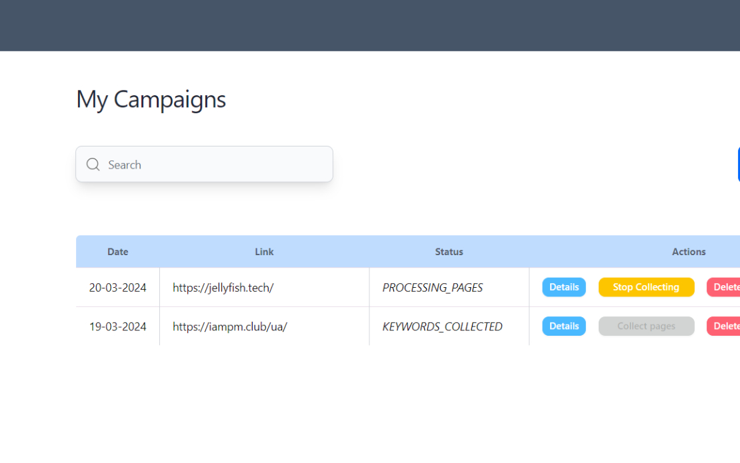
Task: Select the row dated 19-03-2024
Action: 117,326
